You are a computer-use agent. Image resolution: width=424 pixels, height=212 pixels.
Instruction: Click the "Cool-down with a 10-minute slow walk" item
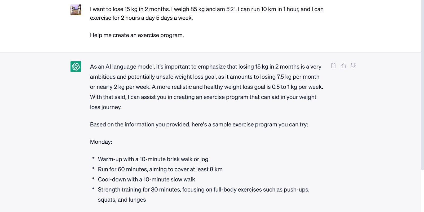pos(146,179)
